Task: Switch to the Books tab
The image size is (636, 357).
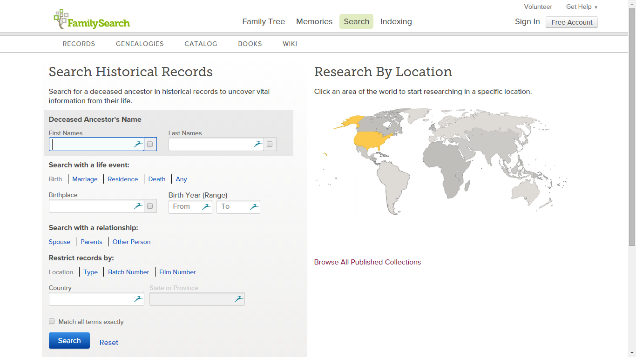Action: click(x=250, y=44)
